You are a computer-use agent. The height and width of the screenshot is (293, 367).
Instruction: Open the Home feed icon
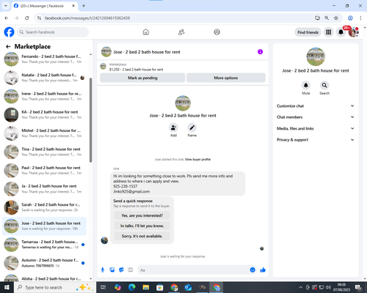(x=146, y=32)
